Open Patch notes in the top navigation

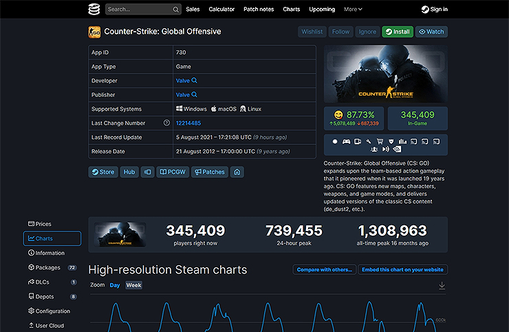pos(259,10)
